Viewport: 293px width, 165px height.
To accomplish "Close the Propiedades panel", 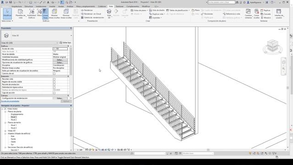I will click(71, 28).
